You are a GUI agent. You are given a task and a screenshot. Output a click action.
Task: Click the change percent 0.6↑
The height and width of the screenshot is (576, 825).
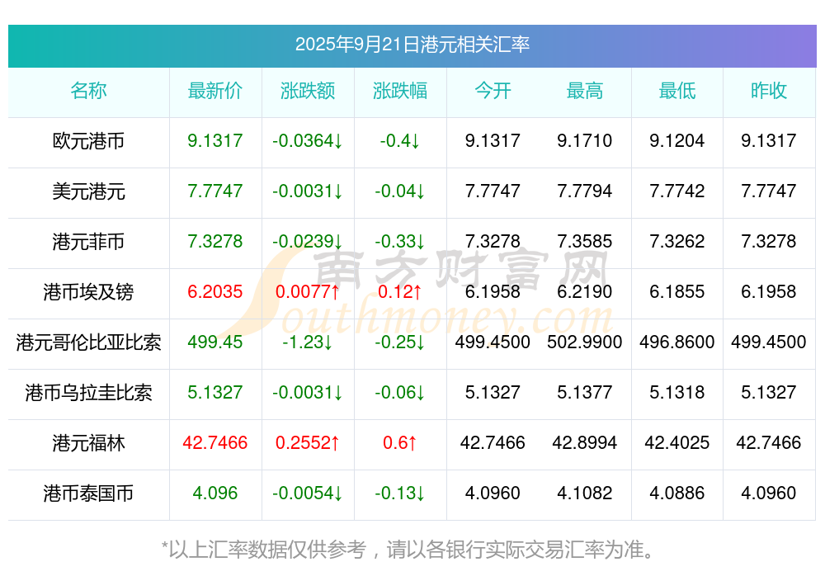click(x=400, y=442)
